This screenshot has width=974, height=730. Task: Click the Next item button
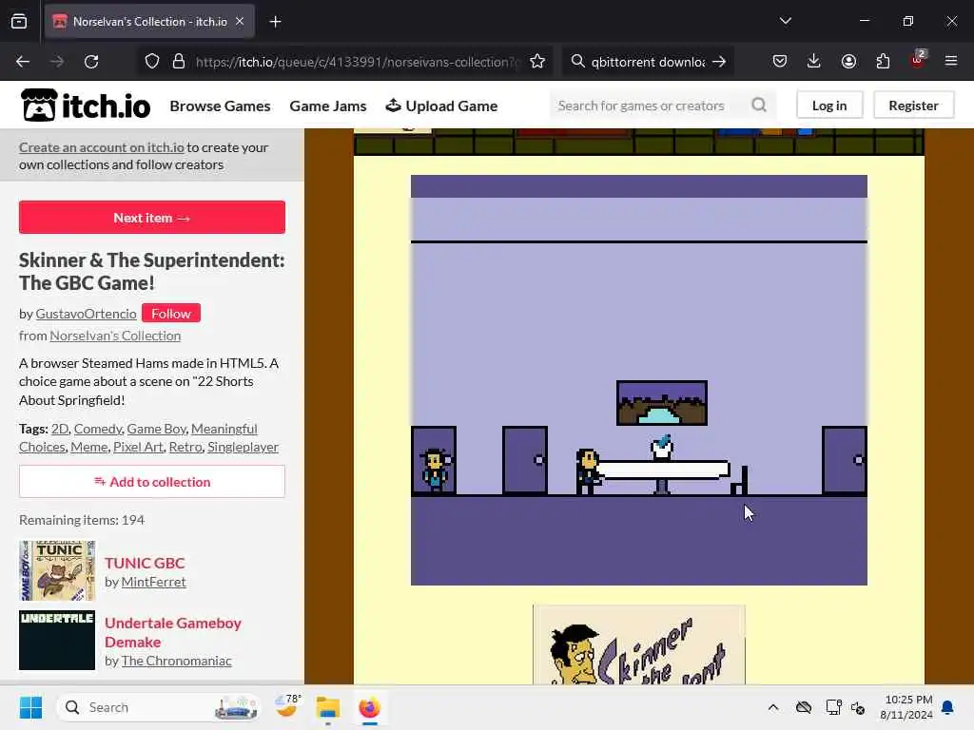coord(152,218)
